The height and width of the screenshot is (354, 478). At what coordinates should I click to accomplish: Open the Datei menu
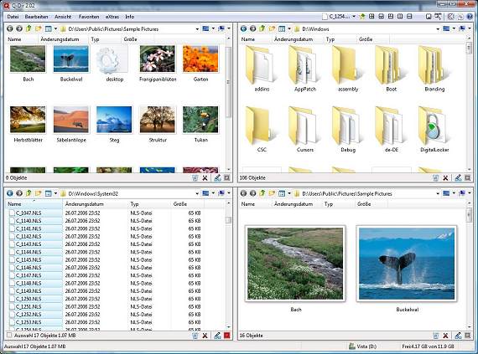pos(13,17)
